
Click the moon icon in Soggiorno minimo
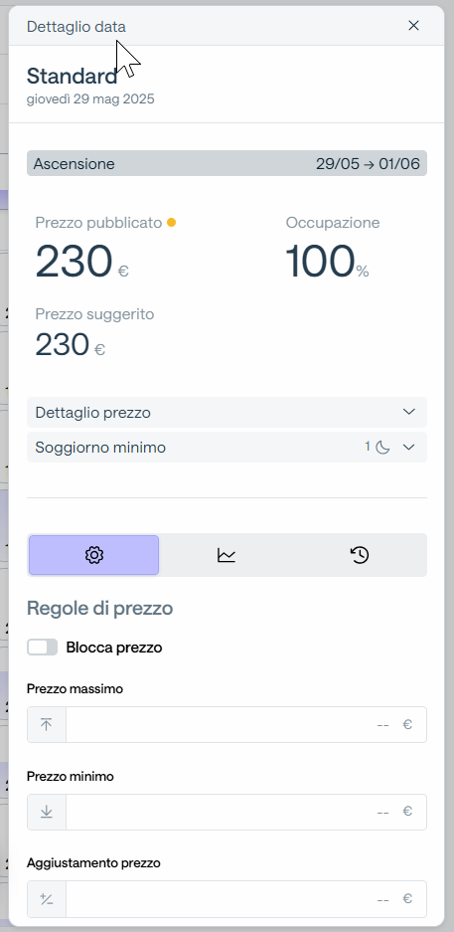(382, 447)
